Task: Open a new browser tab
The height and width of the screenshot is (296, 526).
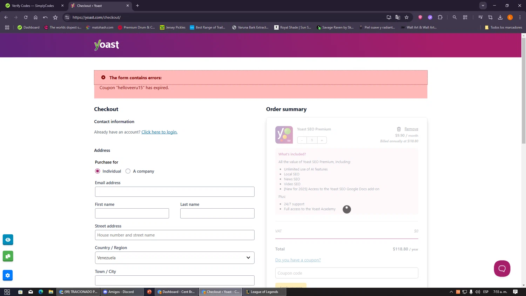Action: pos(137,6)
